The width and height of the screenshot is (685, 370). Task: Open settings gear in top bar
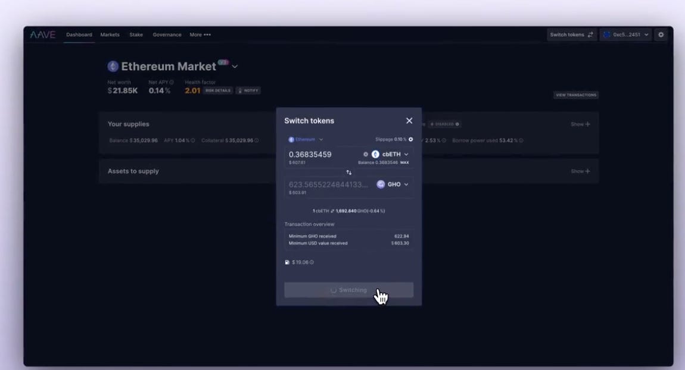pyautogui.click(x=661, y=35)
